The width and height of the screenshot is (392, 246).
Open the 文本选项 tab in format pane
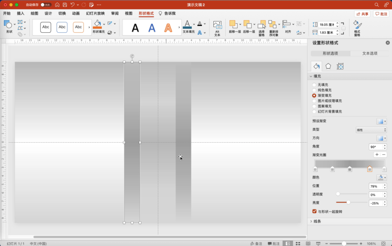[x=369, y=53]
